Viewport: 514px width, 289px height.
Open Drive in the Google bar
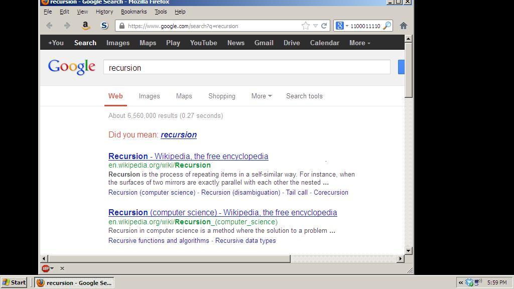click(x=292, y=43)
